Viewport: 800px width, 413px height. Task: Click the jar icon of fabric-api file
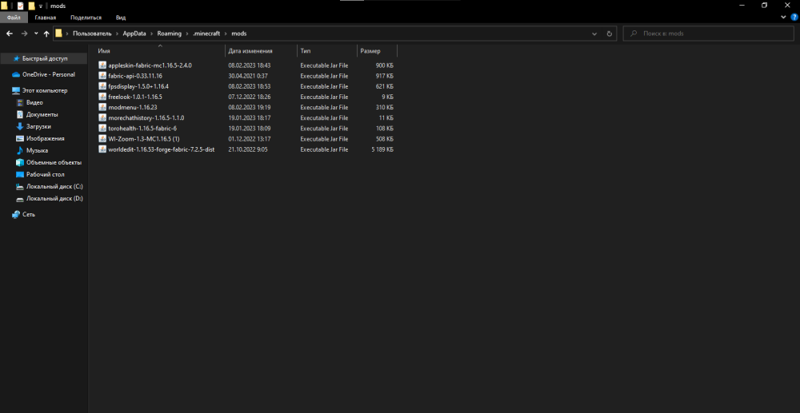pyautogui.click(x=102, y=76)
